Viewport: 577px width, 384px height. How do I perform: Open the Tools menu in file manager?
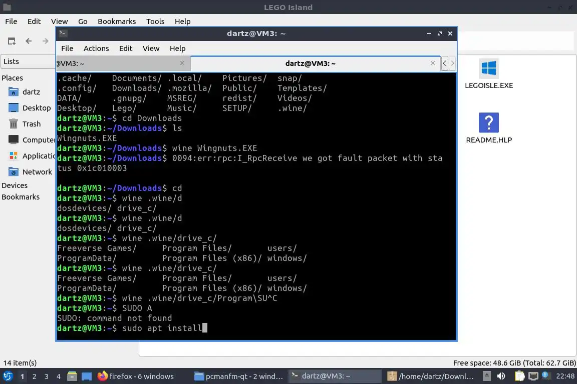pyautogui.click(x=155, y=21)
